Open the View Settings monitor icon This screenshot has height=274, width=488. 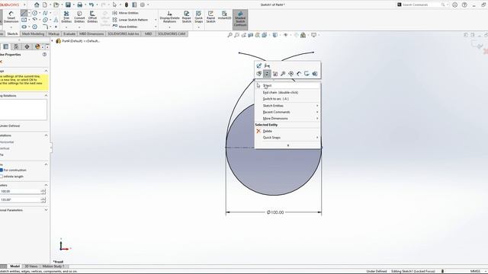313,35
